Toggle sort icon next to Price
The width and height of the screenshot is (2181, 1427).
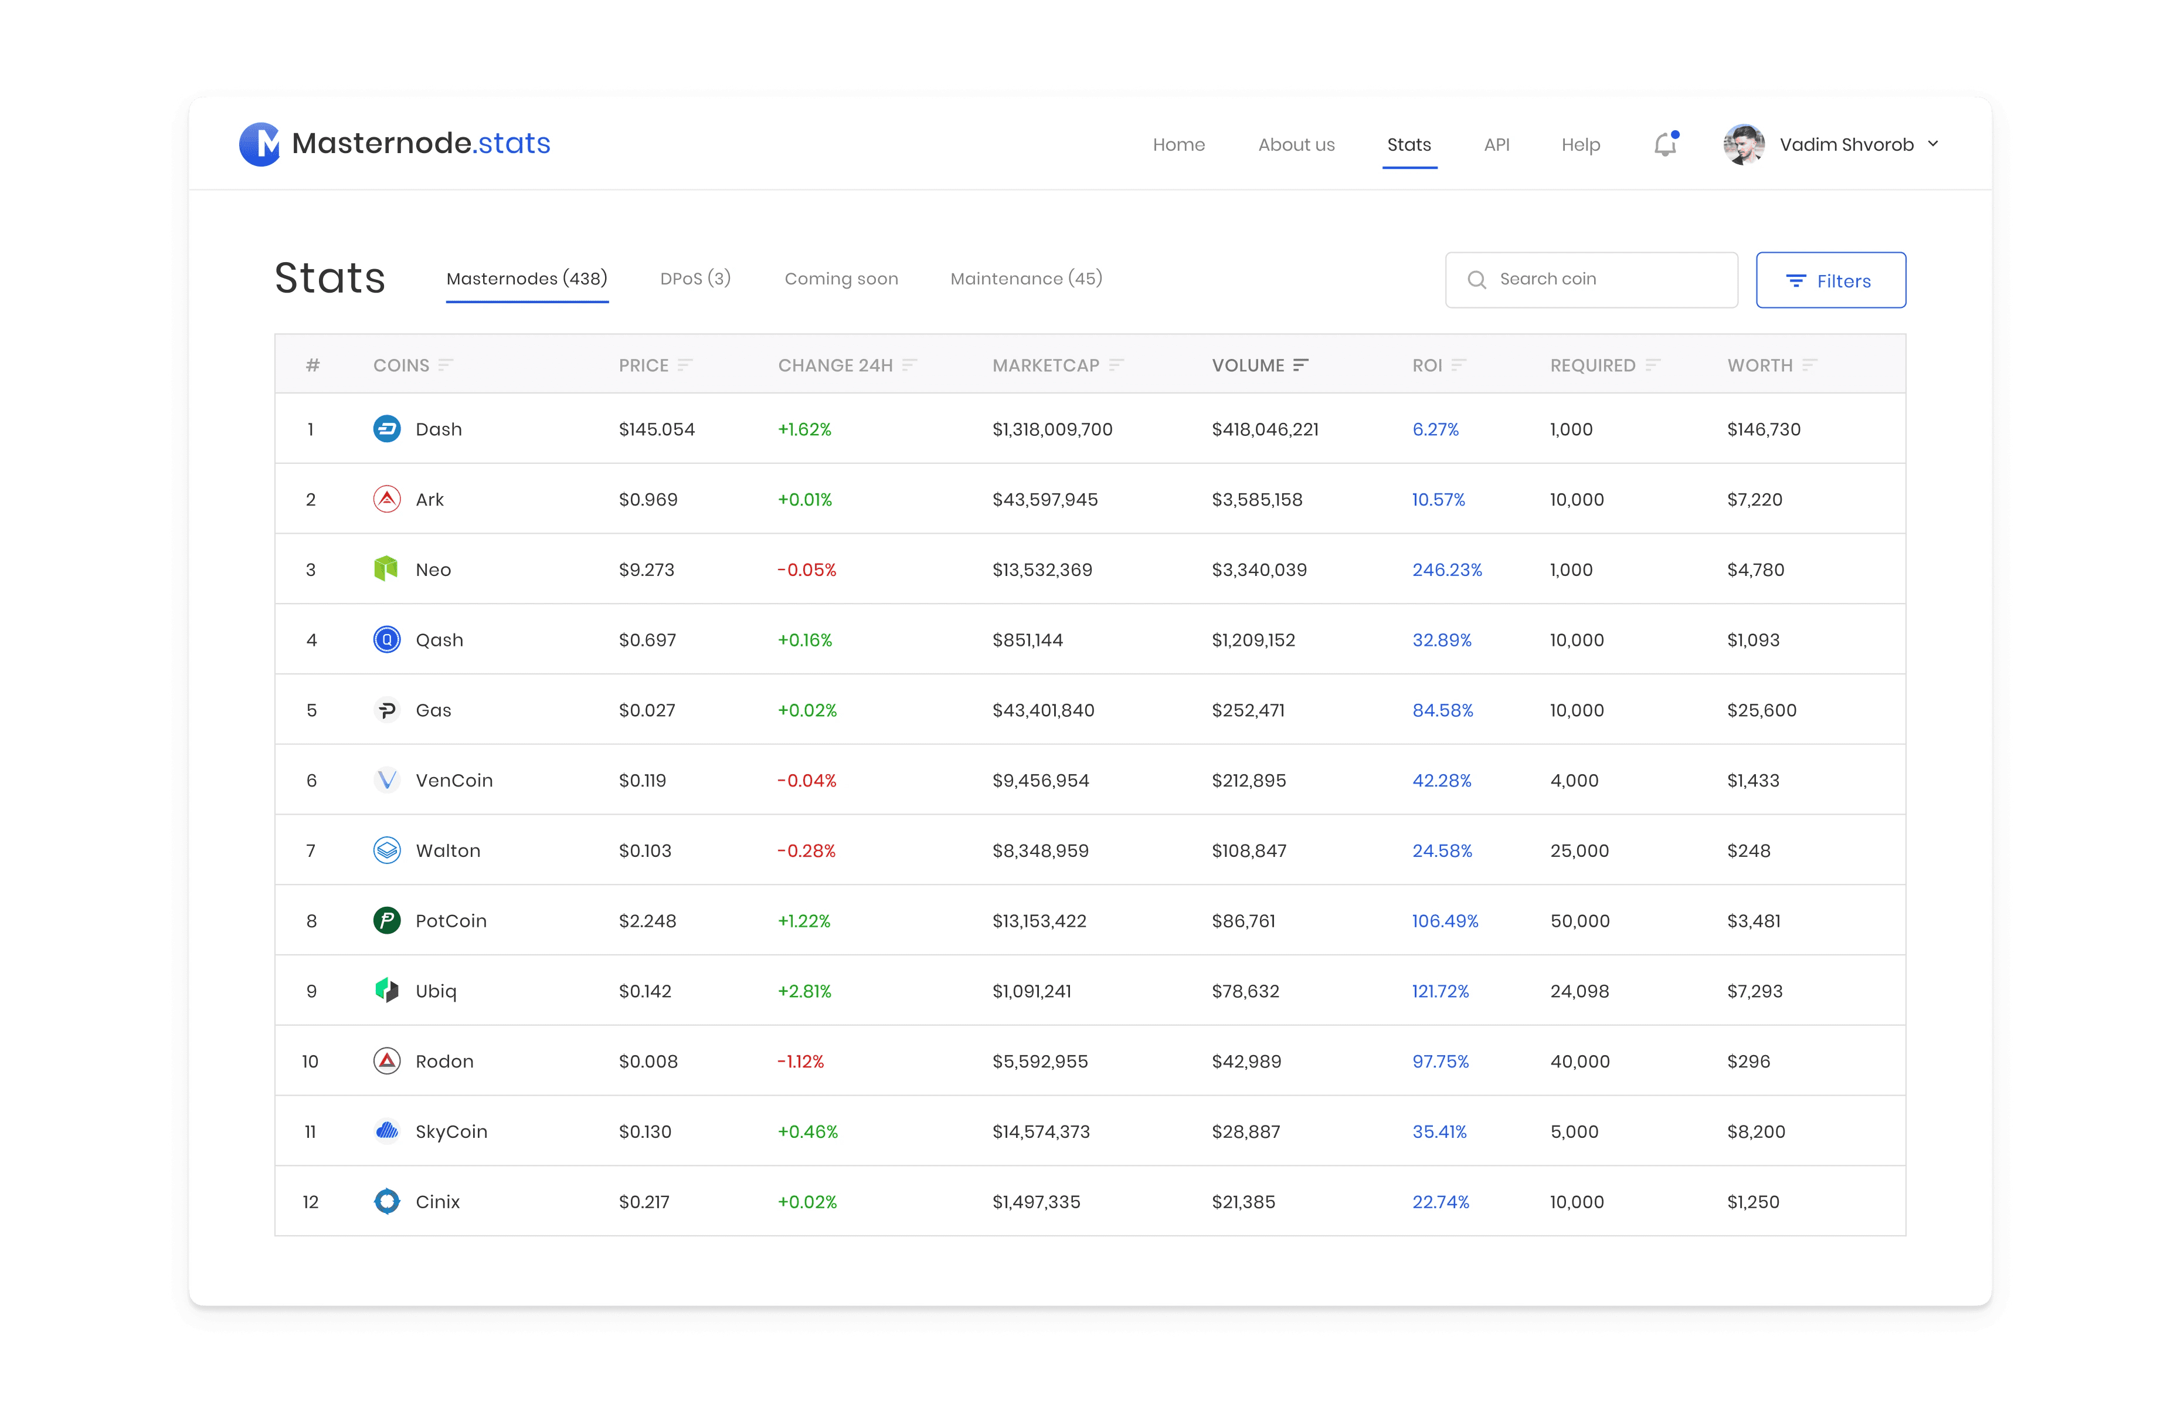685,365
